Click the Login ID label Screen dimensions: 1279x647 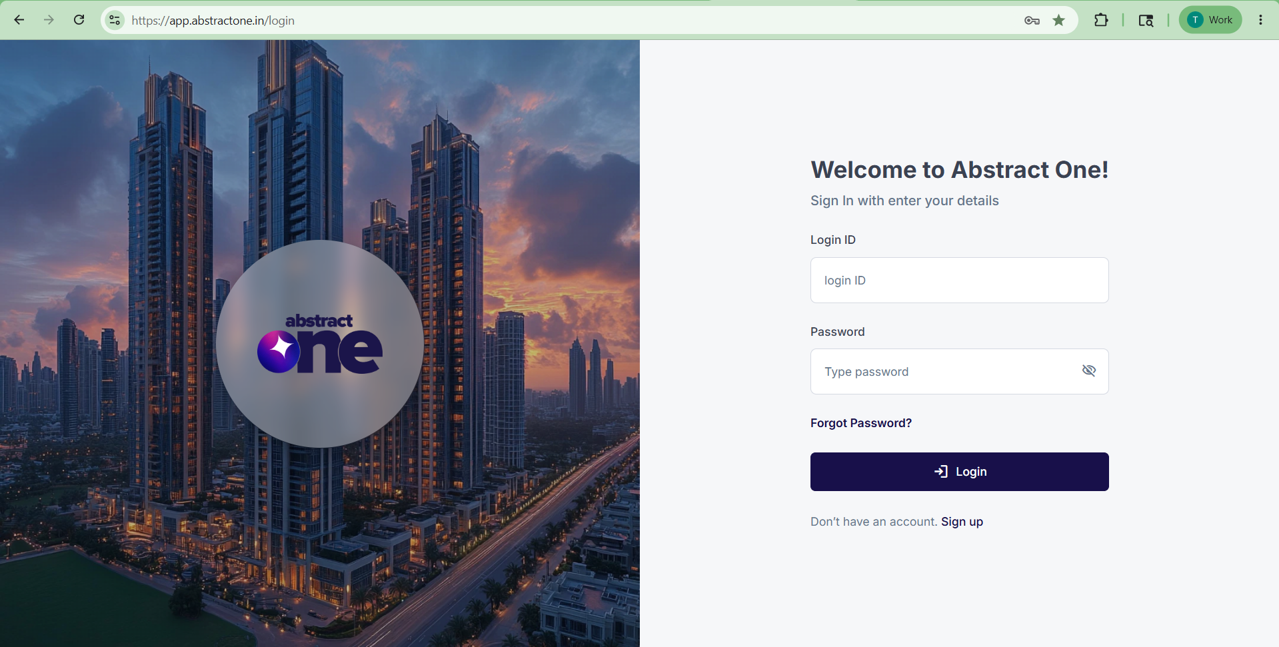(x=832, y=240)
